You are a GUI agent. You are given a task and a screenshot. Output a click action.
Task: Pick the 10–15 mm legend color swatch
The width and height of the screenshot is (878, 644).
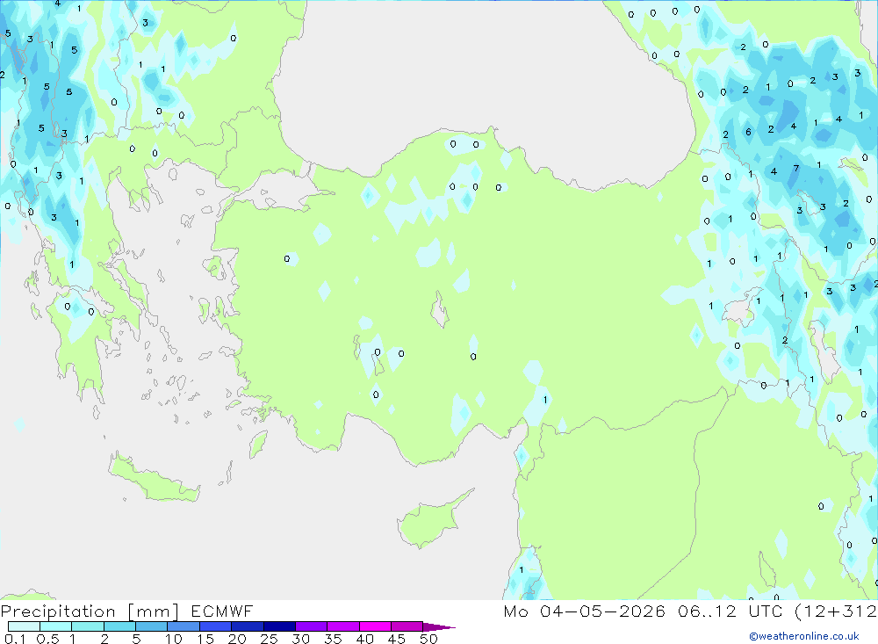click(184, 626)
